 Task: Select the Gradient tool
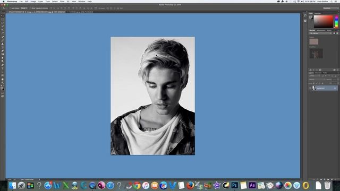click(3, 54)
